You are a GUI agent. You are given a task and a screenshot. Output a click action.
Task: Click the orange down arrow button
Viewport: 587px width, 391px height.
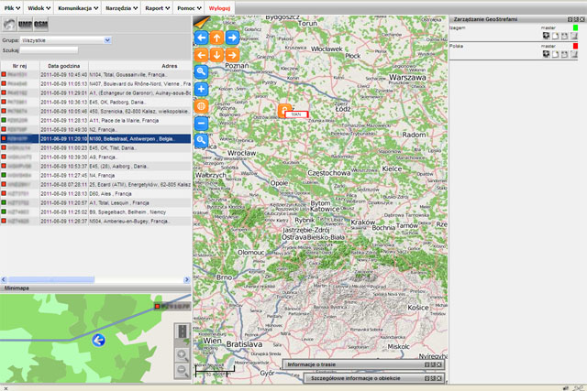pyautogui.click(x=216, y=55)
